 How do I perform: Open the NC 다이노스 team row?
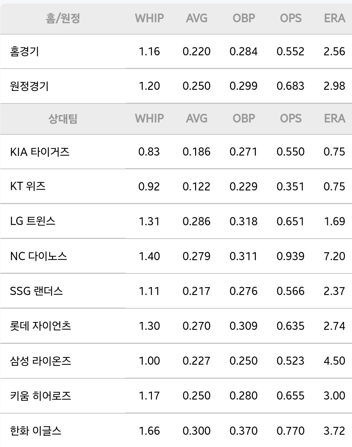point(176,256)
